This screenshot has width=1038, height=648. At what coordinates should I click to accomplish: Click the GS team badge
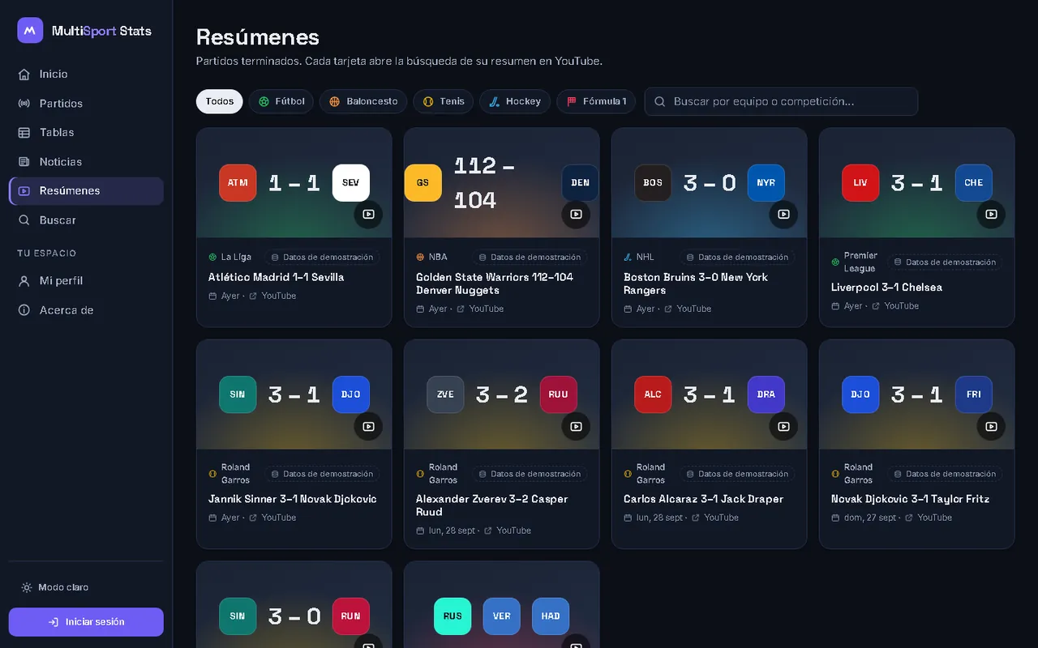click(422, 183)
